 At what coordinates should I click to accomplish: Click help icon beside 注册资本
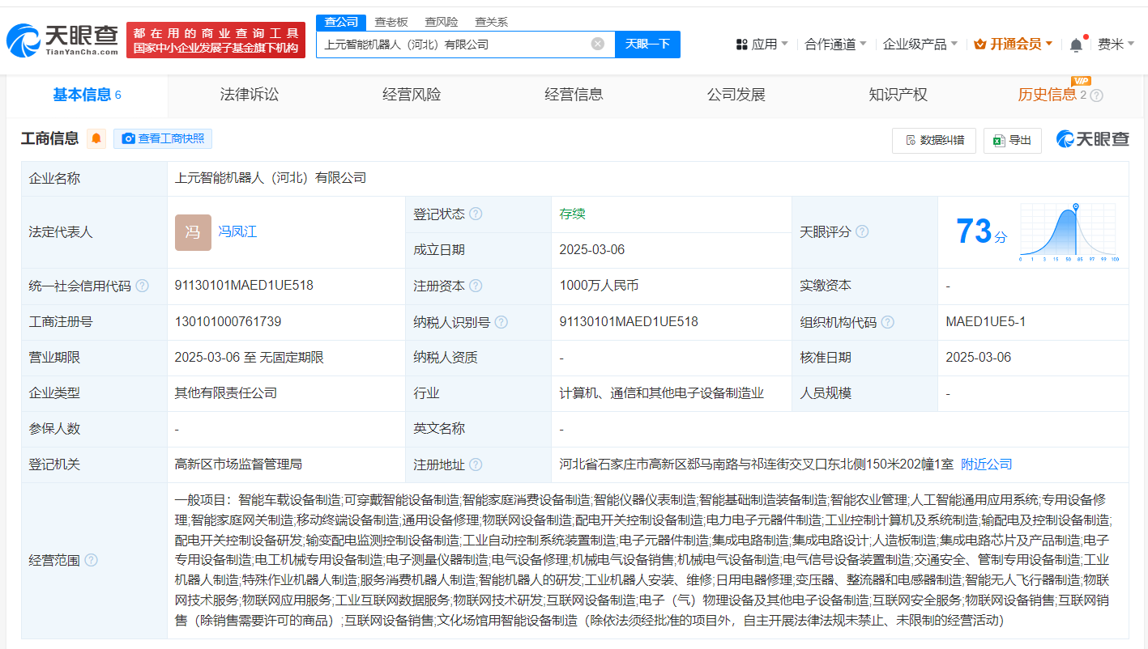tap(476, 286)
